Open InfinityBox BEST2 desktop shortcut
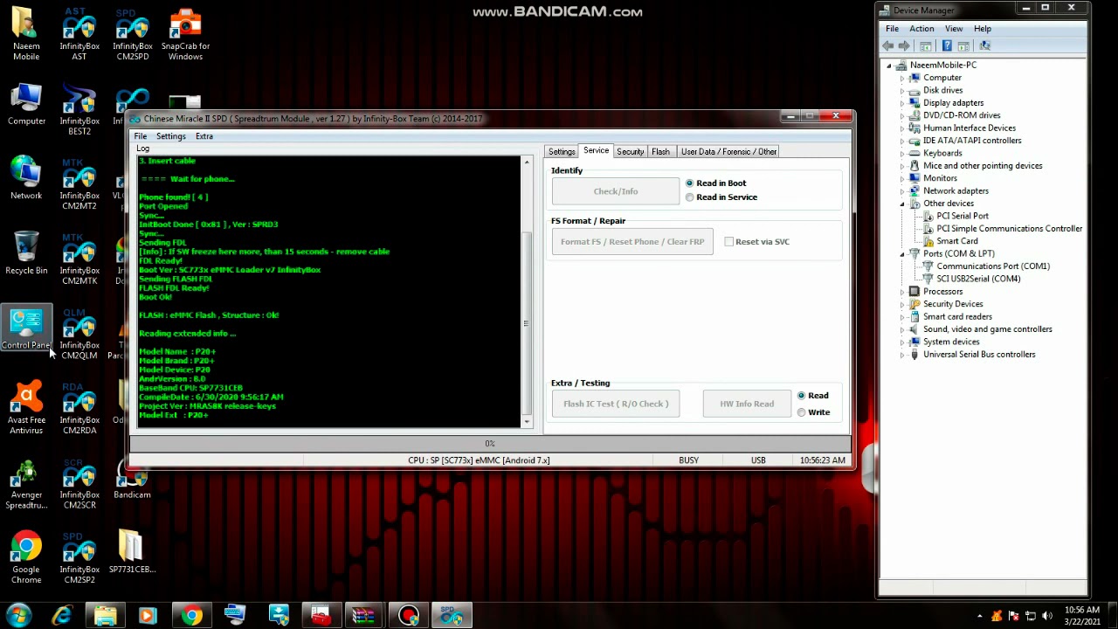Image resolution: width=1118 pixels, height=629 pixels. 79,110
